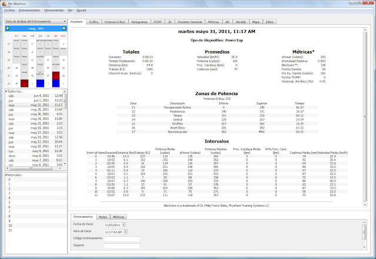Select ride sáb may 28, 2011 11:04
Viewport: 376px width, 259px height.
coord(35,109)
